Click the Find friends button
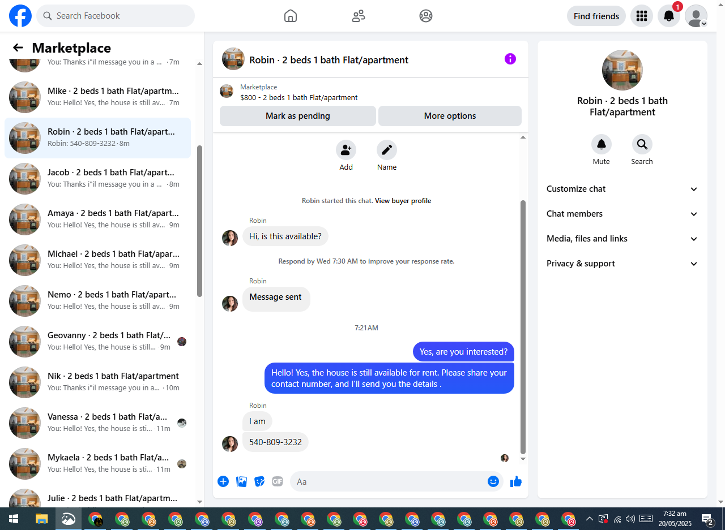 tap(596, 16)
